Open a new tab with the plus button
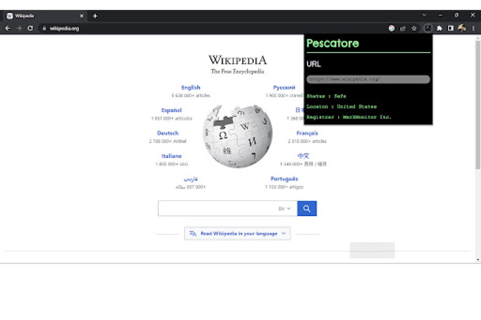Screen dimensions: 481x320 tap(95, 16)
